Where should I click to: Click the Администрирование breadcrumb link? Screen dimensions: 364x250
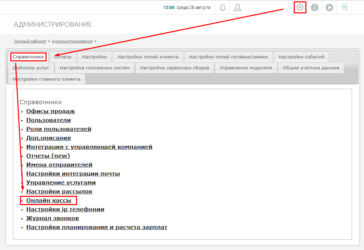[x=72, y=41]
